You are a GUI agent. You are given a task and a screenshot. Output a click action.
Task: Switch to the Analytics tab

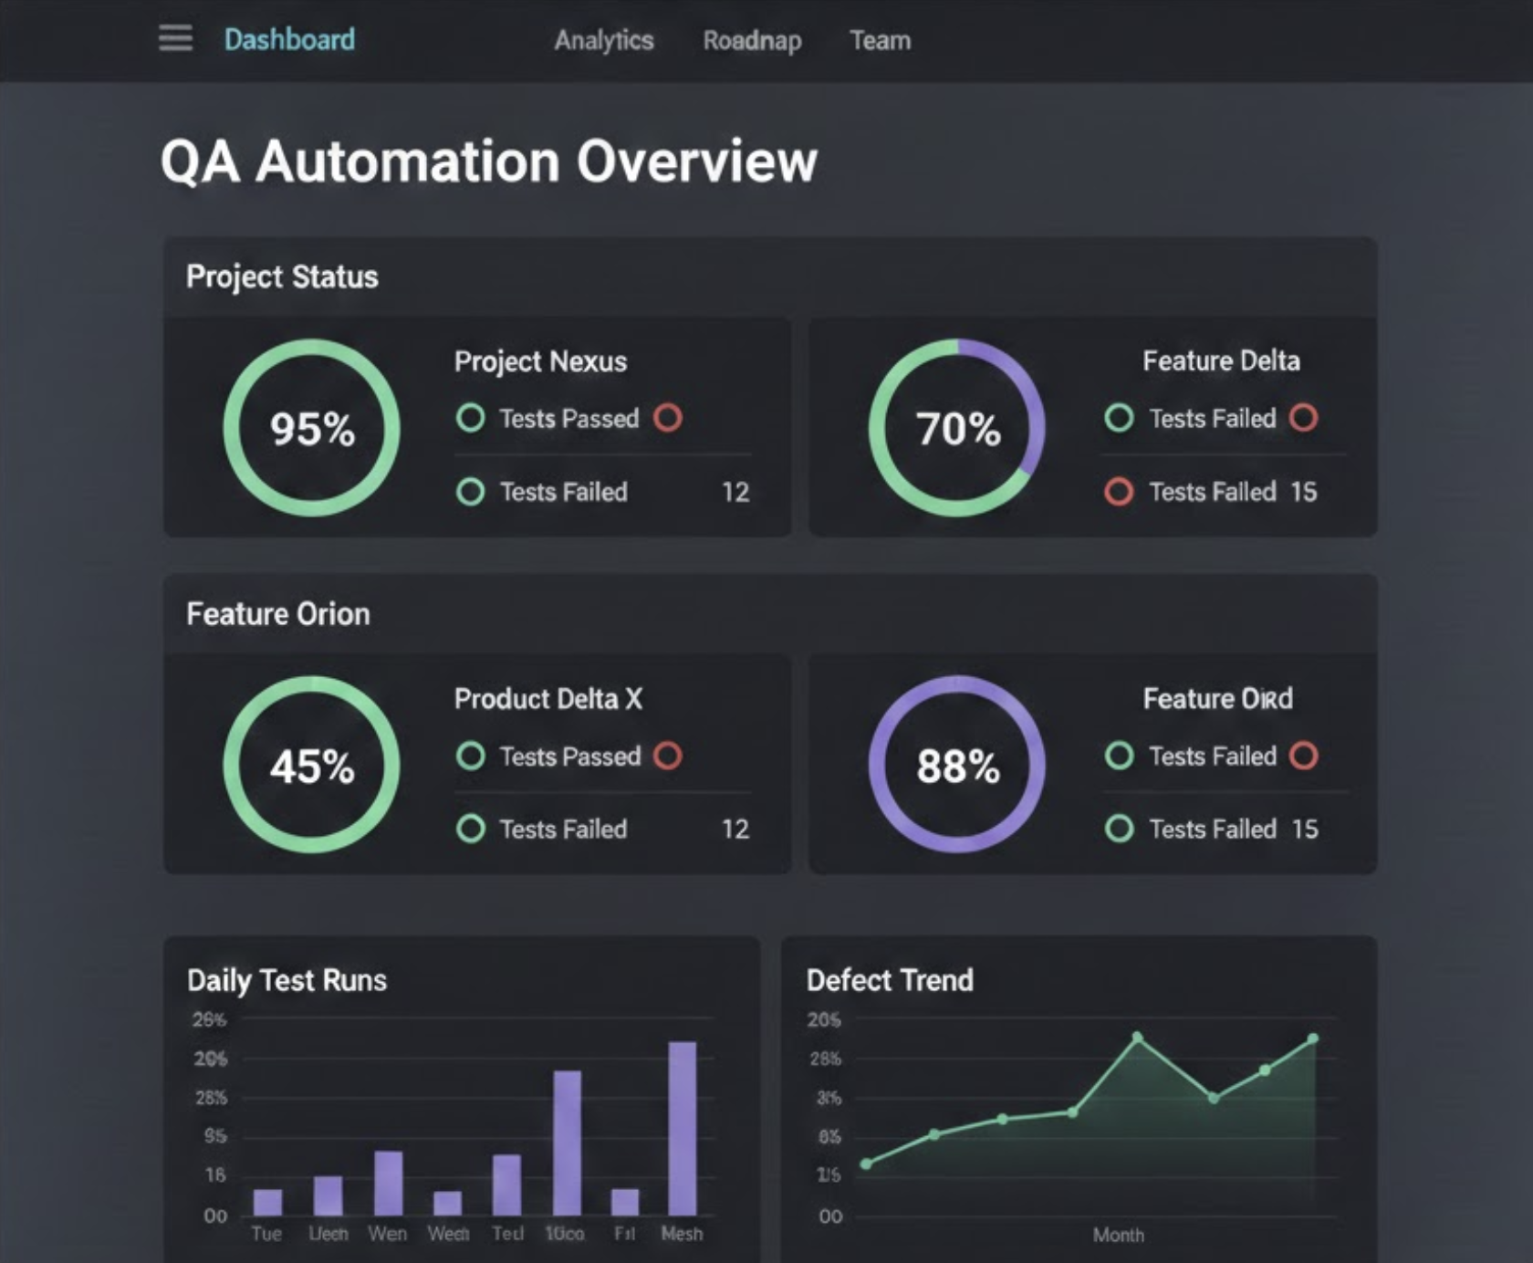(604, 40)
